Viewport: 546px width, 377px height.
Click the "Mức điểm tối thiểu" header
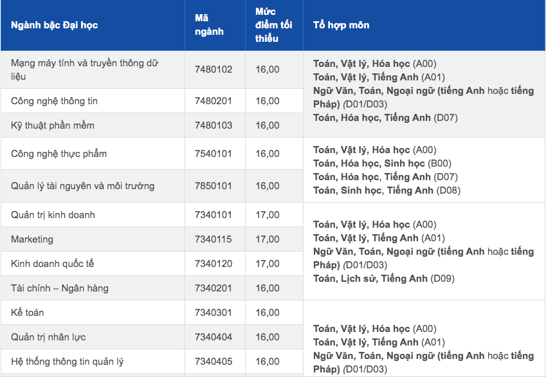pyautogui.click(x=273, y=25)
